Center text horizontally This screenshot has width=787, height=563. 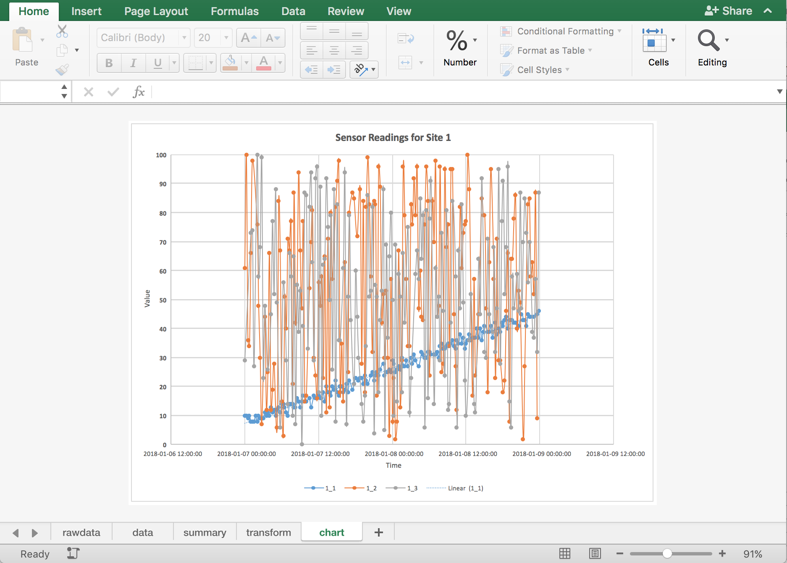[334, 50]
